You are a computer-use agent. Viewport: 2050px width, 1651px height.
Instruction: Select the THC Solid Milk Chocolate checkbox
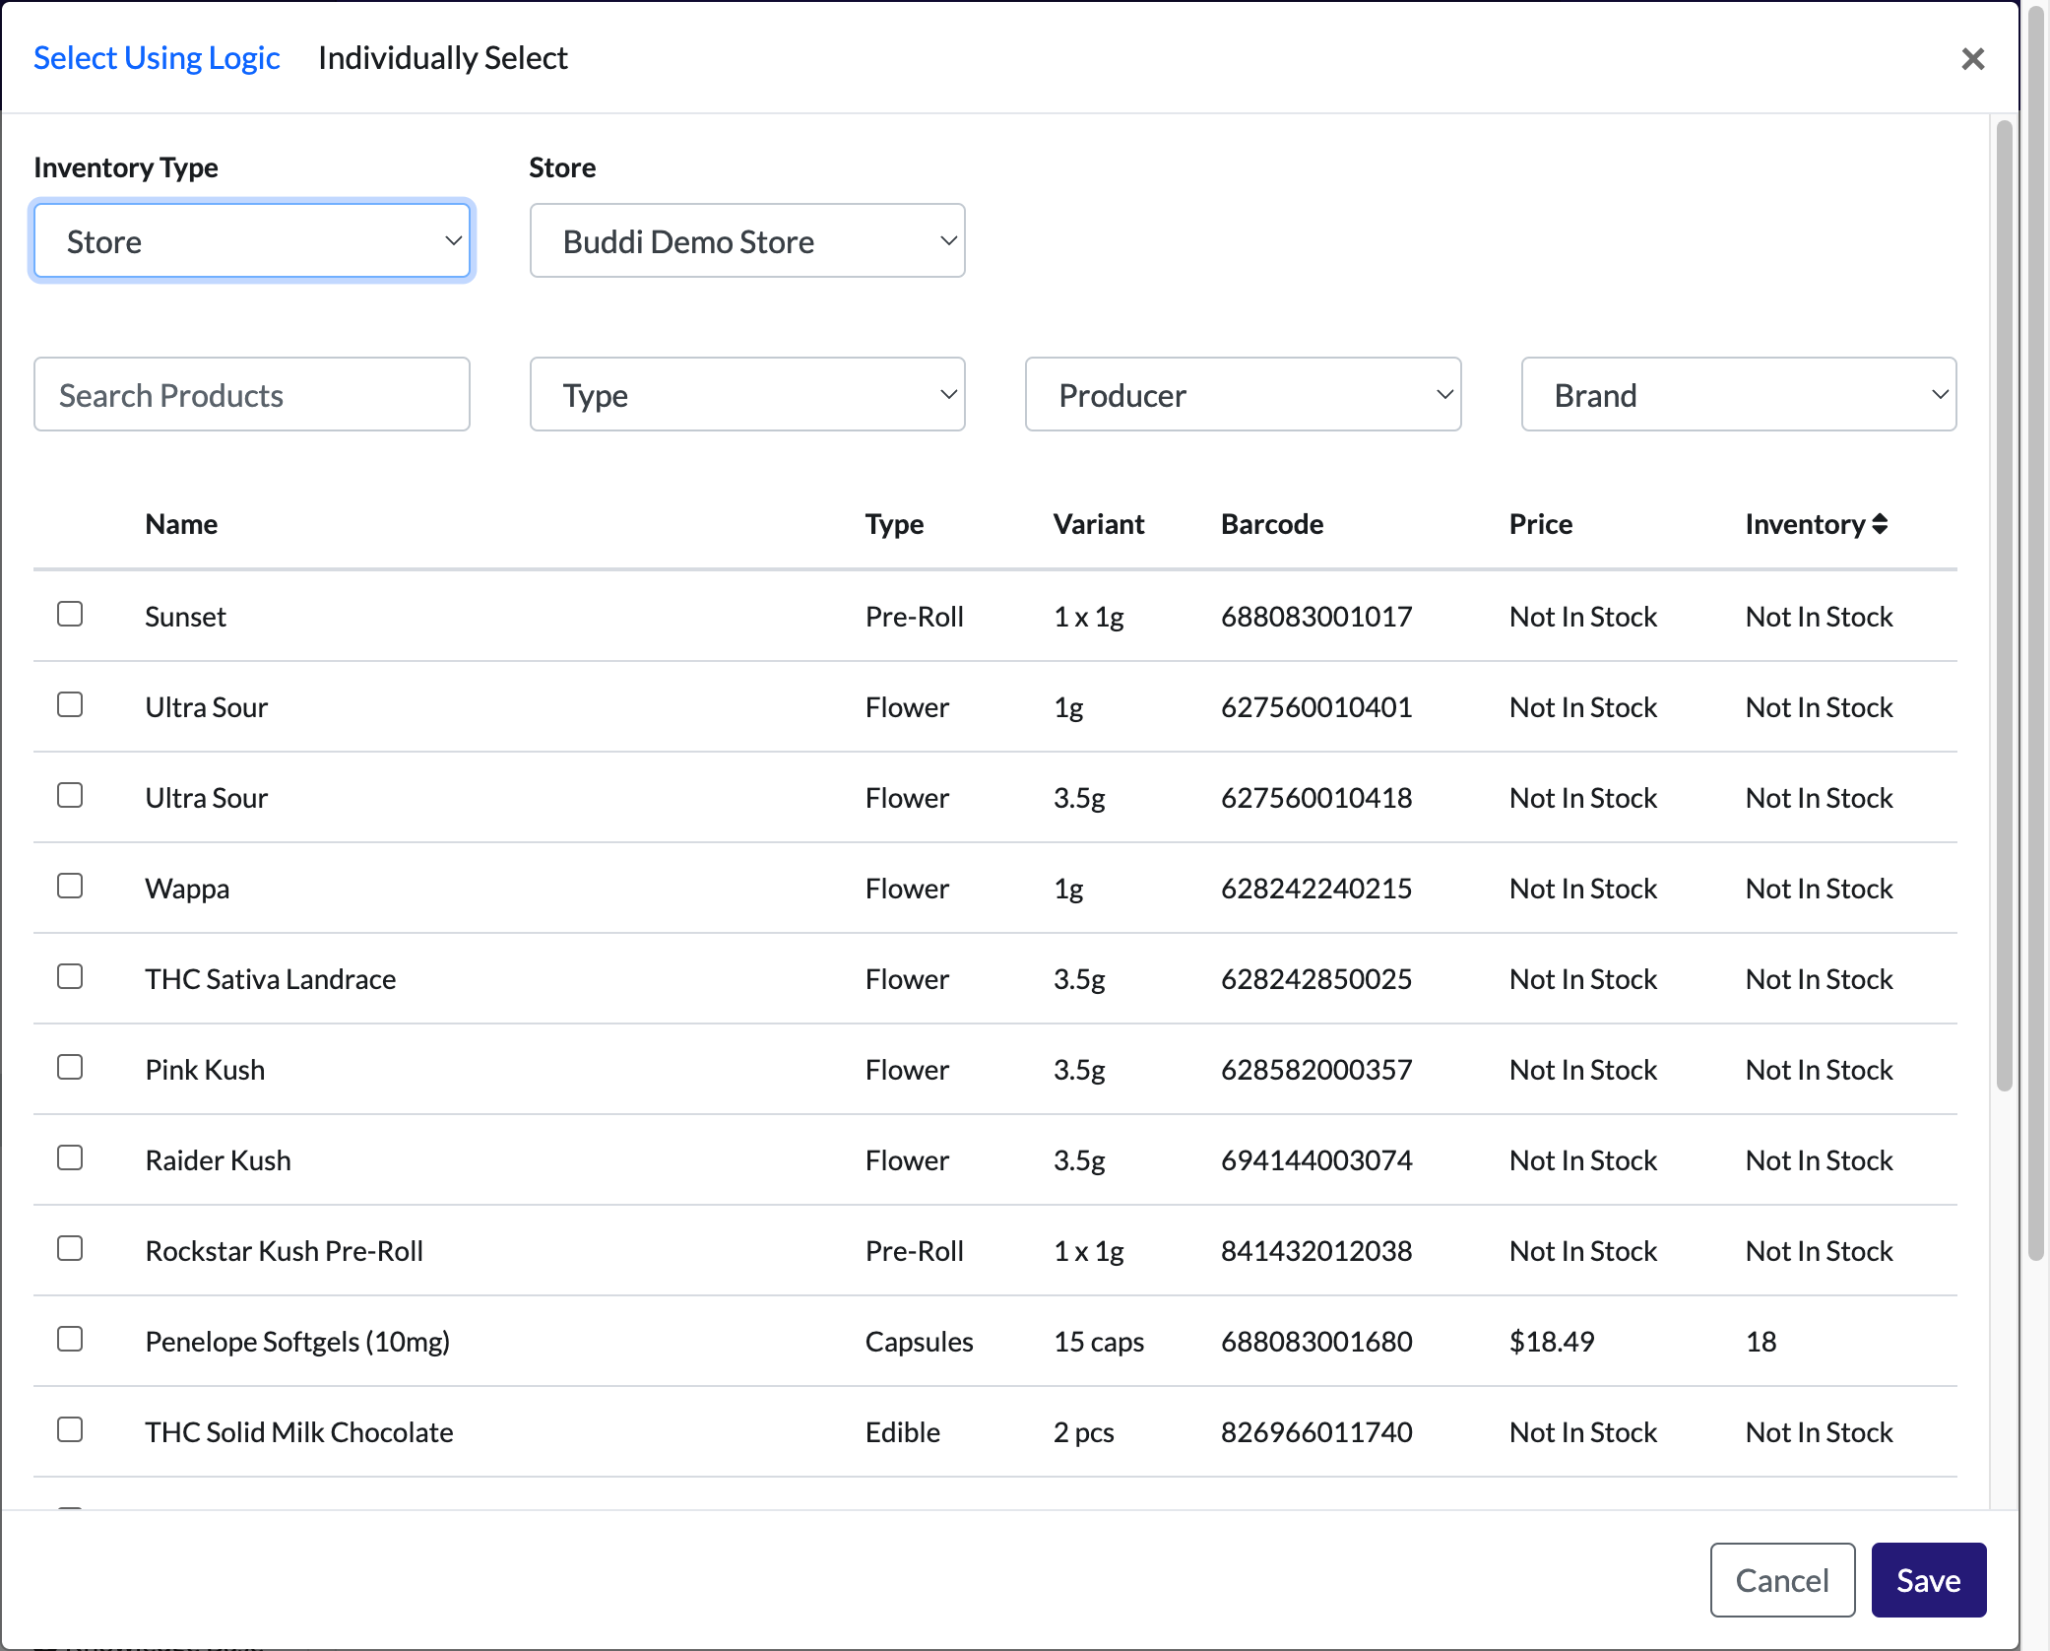tap(70, 1429)
